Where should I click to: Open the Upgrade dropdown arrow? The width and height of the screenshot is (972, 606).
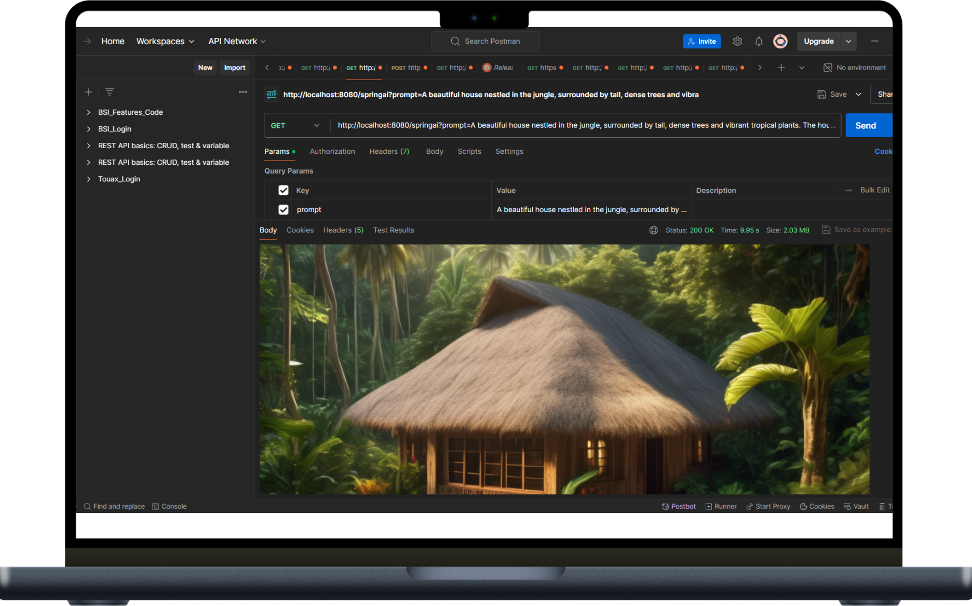coord(848,42)
